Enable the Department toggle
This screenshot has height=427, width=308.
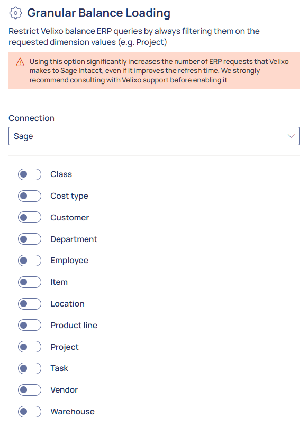click(x=30, y=239)
